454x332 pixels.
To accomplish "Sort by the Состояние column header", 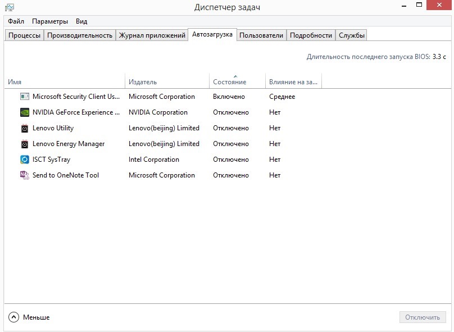I will tap(237, 82).
